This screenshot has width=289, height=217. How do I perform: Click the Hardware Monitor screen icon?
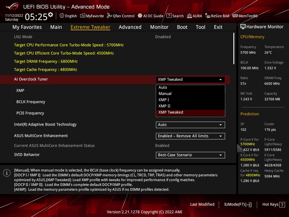pos(243,27)
